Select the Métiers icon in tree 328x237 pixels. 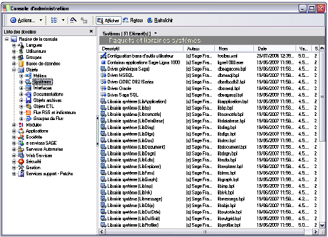point(28,76)
